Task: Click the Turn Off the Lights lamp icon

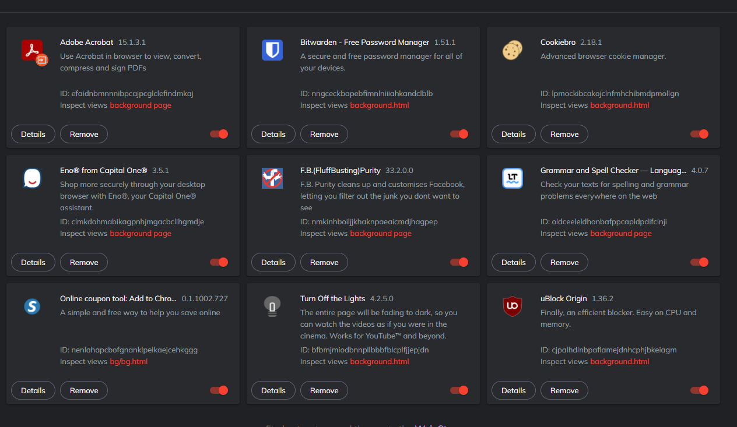Action: [272, 306]
